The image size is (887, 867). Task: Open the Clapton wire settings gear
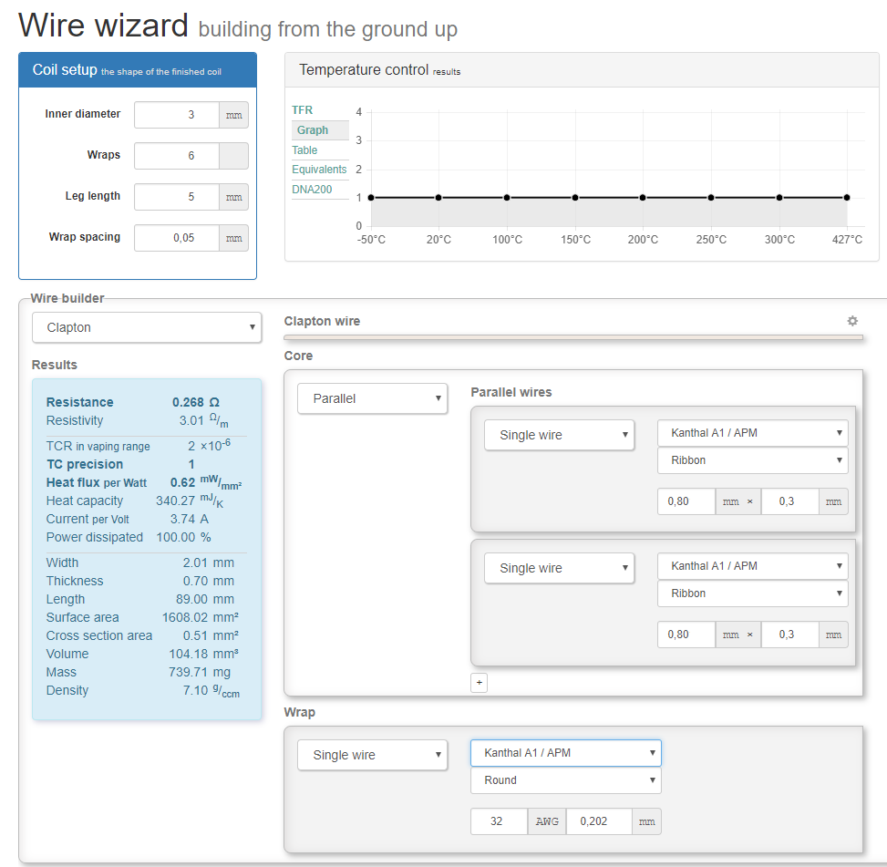click(852, 321)
